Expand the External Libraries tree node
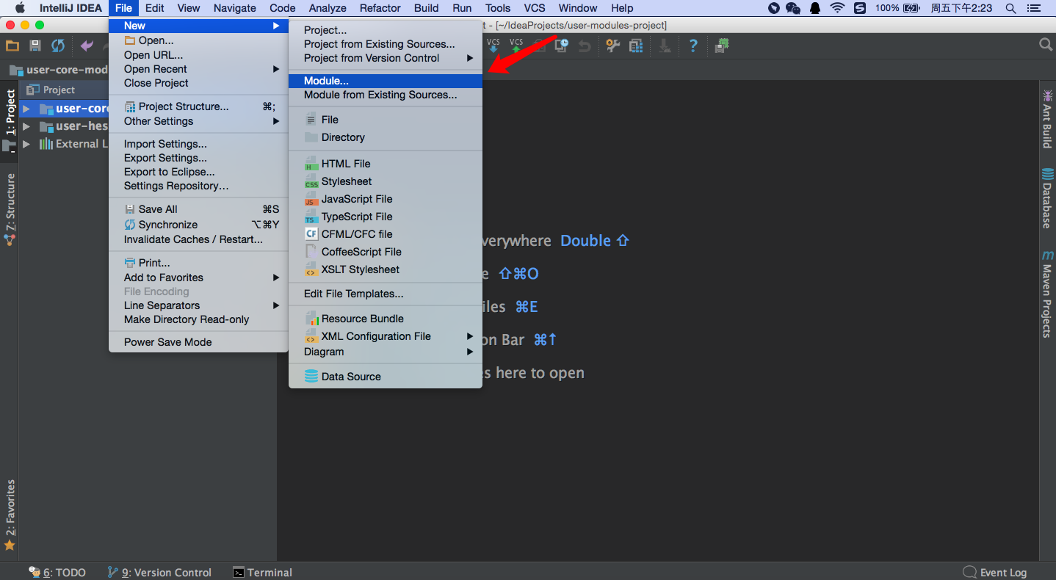The image size is (1056, 580). point(26,143)
